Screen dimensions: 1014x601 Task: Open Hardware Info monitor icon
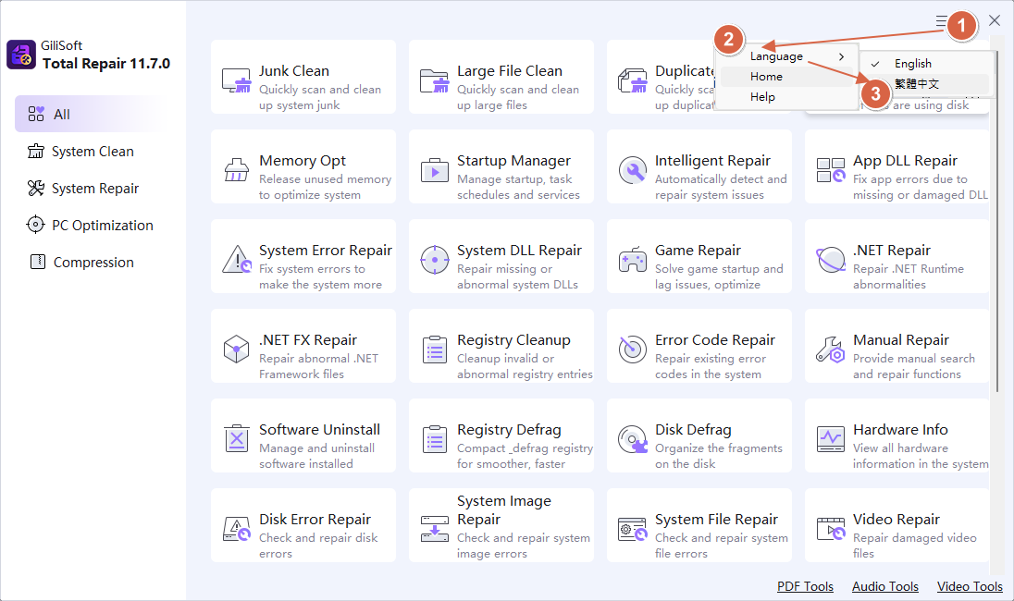[830, 439]
